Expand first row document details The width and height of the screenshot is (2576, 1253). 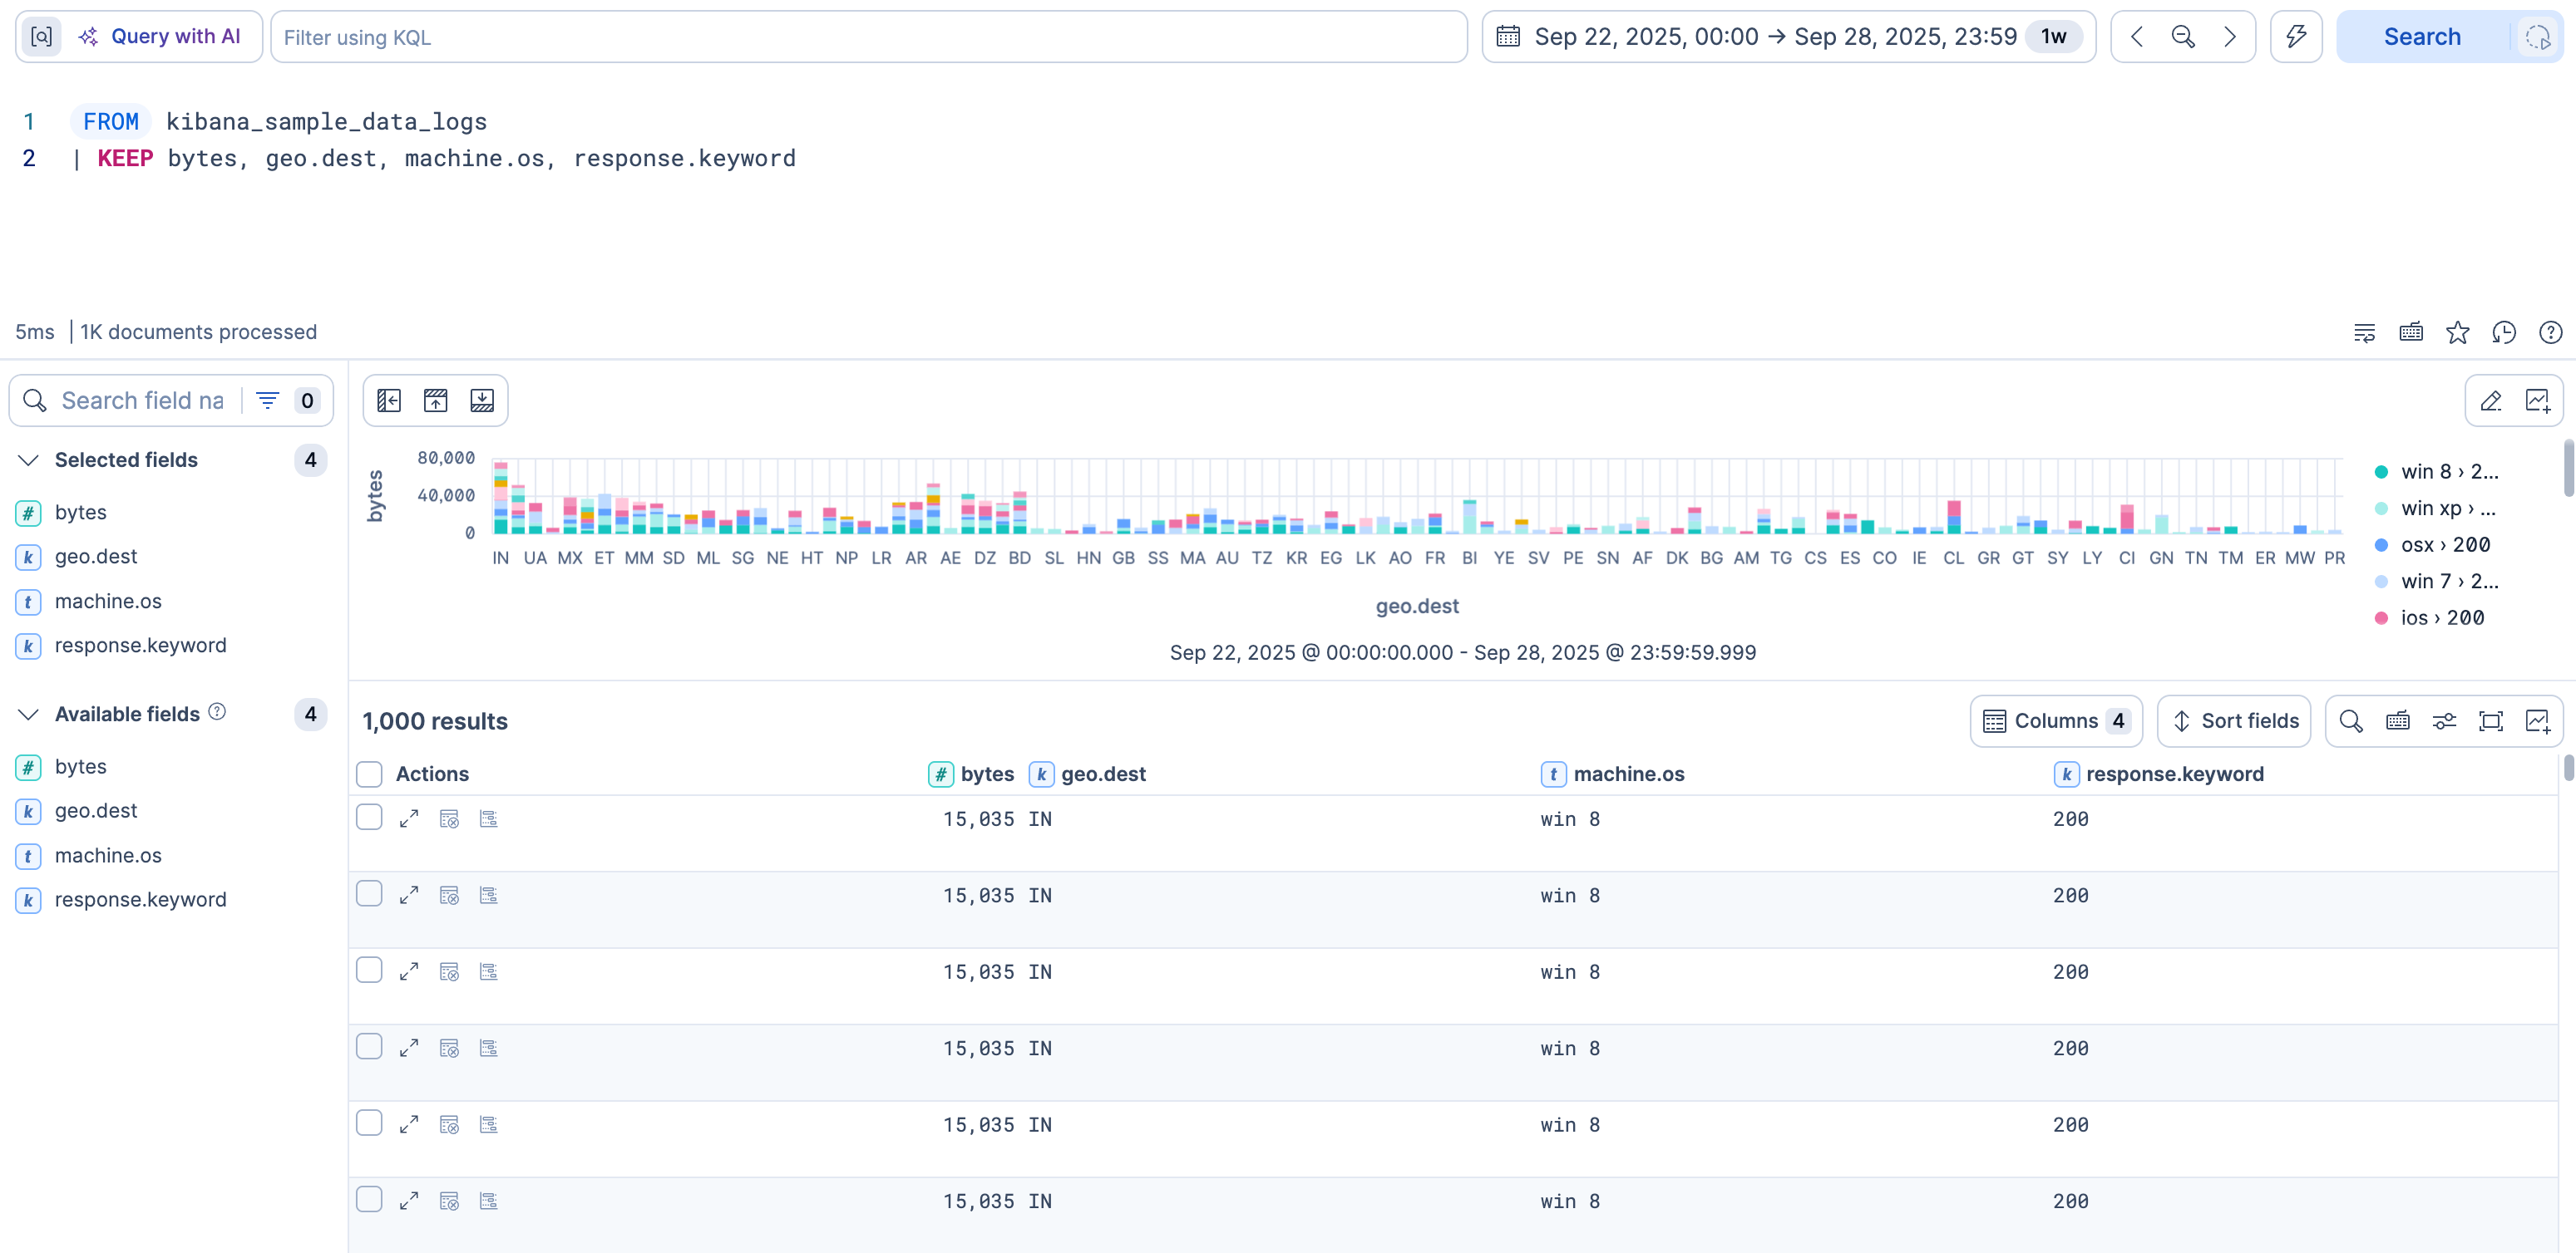[x=409, y=819]
